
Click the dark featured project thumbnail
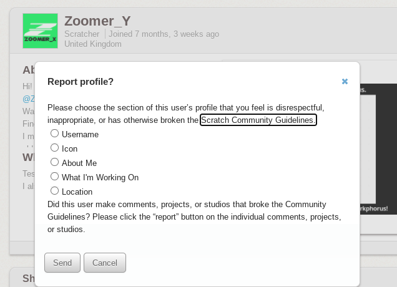[x=378, y=149]
